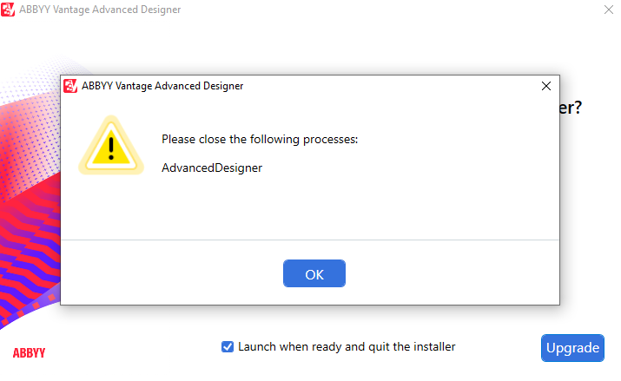The height and width of the screenshot is (381, 621).
Task: Start the Upgrade in the installer window
Action: click(x=572, y=348)
